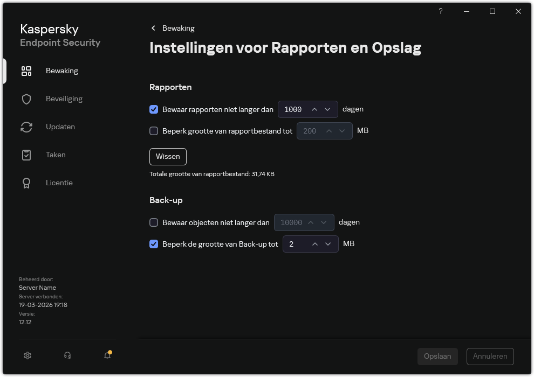The width and height of the screenshot is (534, 377).
Task: Click the support headset icon
Action: tap(67, 355)
